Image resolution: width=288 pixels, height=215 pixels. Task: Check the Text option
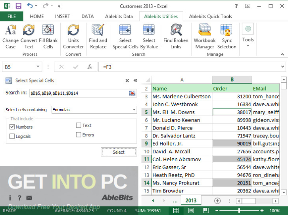pos(79,125)
